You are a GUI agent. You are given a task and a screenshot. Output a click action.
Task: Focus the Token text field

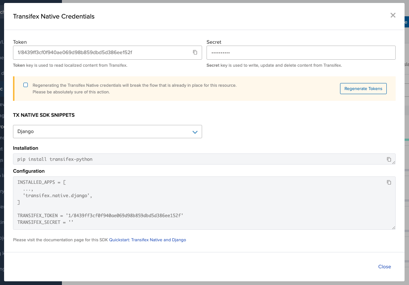tap(102, 52)
